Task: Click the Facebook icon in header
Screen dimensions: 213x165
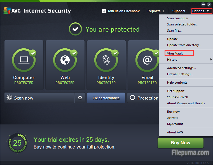Action: [x=104, y=11]
